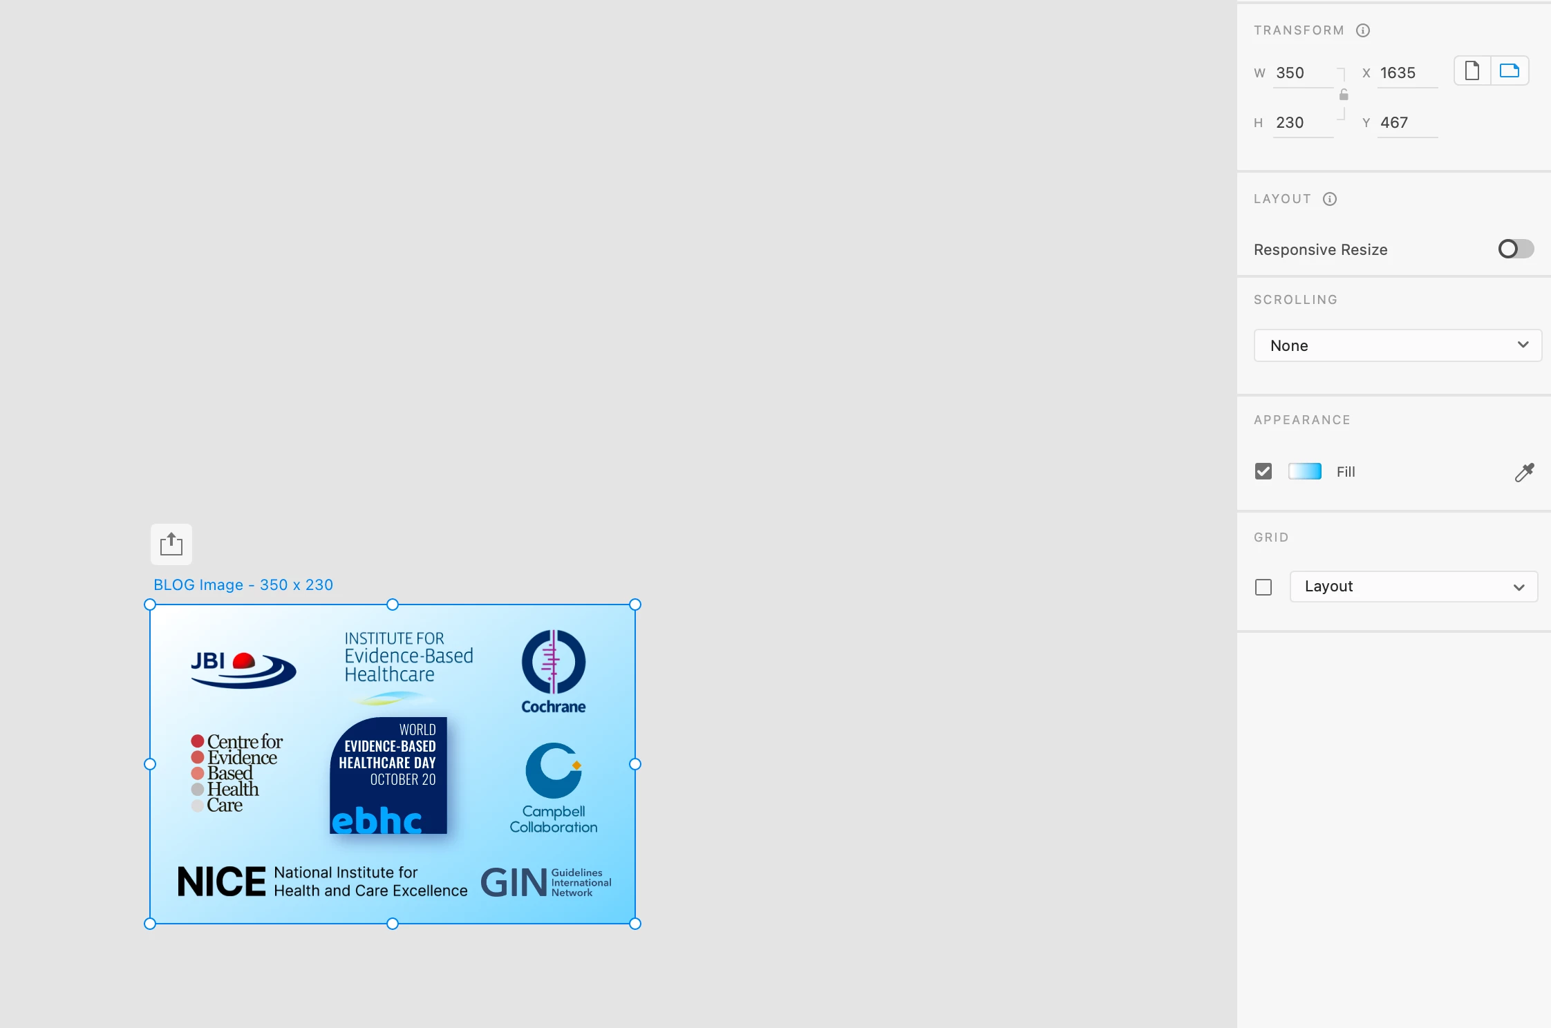Click the Y position field
1551x1028 pixels.
pos(1407,123)
